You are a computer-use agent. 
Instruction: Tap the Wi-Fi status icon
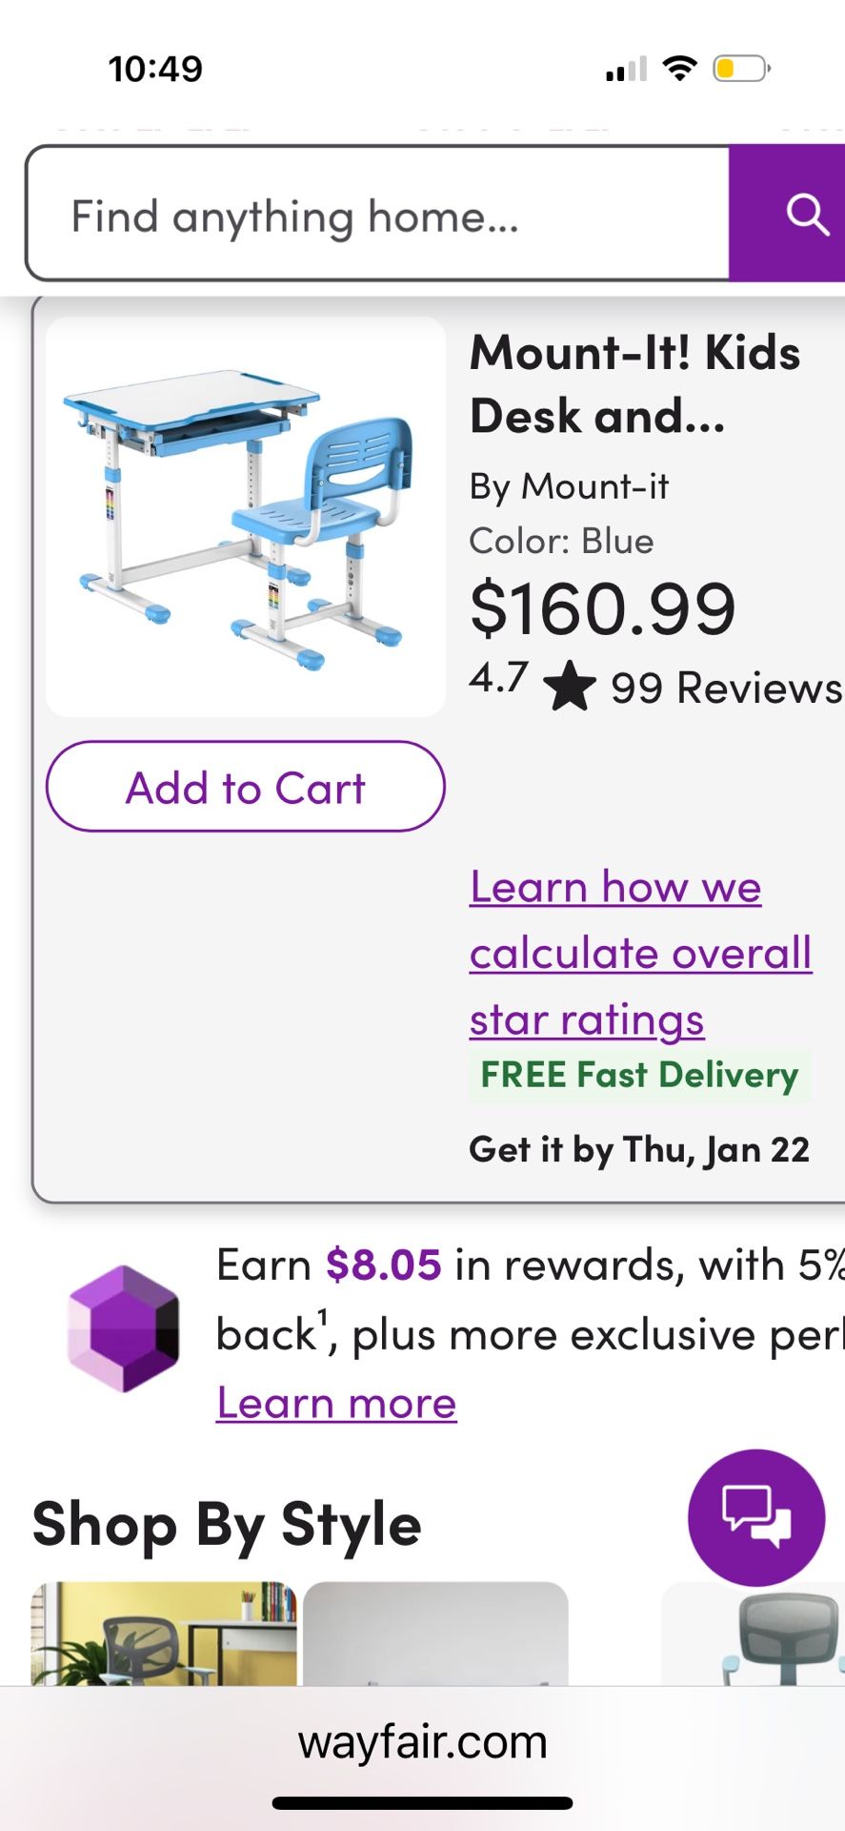tap(678, 67)
